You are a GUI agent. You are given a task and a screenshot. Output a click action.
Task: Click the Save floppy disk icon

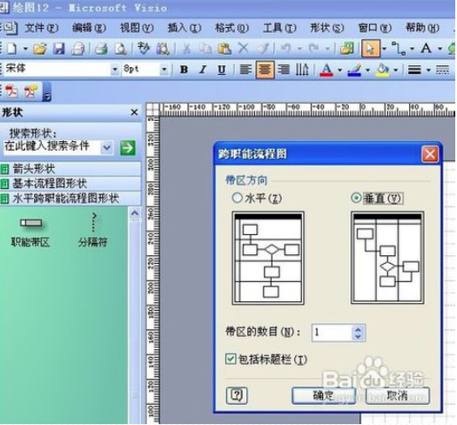[59, 49]
